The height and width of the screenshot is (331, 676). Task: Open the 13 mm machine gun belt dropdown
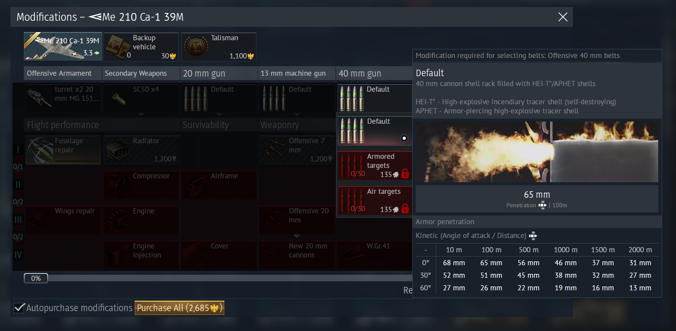(297, 98)
